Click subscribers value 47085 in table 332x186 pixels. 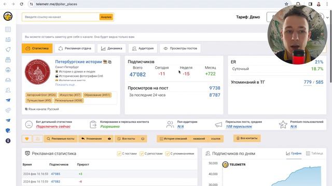[x=56, y=174]
